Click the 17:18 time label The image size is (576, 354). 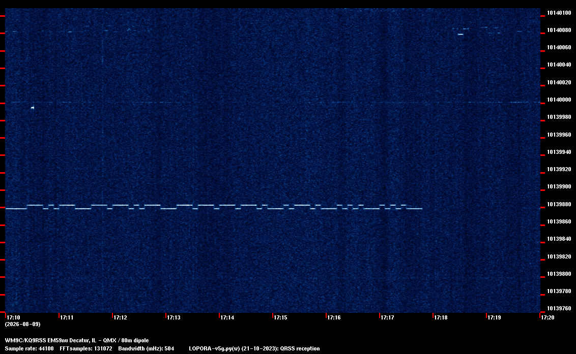[441, 317]
